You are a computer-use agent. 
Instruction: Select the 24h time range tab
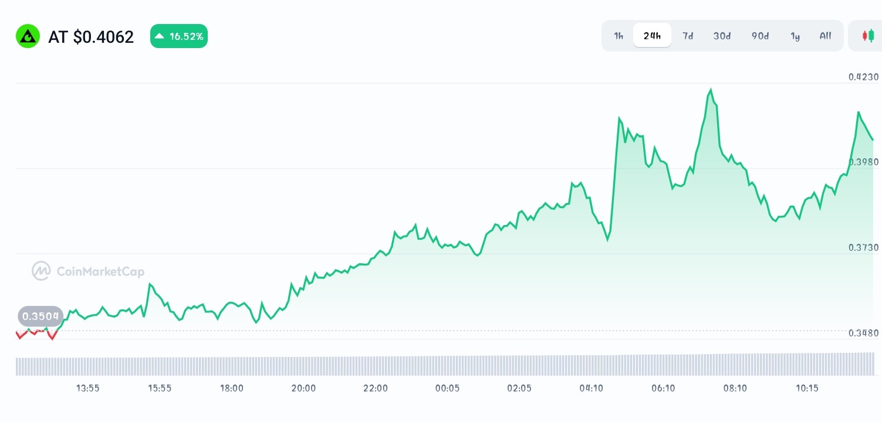coord(652,36)
